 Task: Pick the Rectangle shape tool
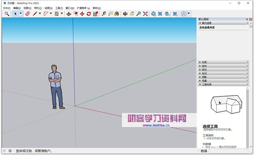point(57,14)
